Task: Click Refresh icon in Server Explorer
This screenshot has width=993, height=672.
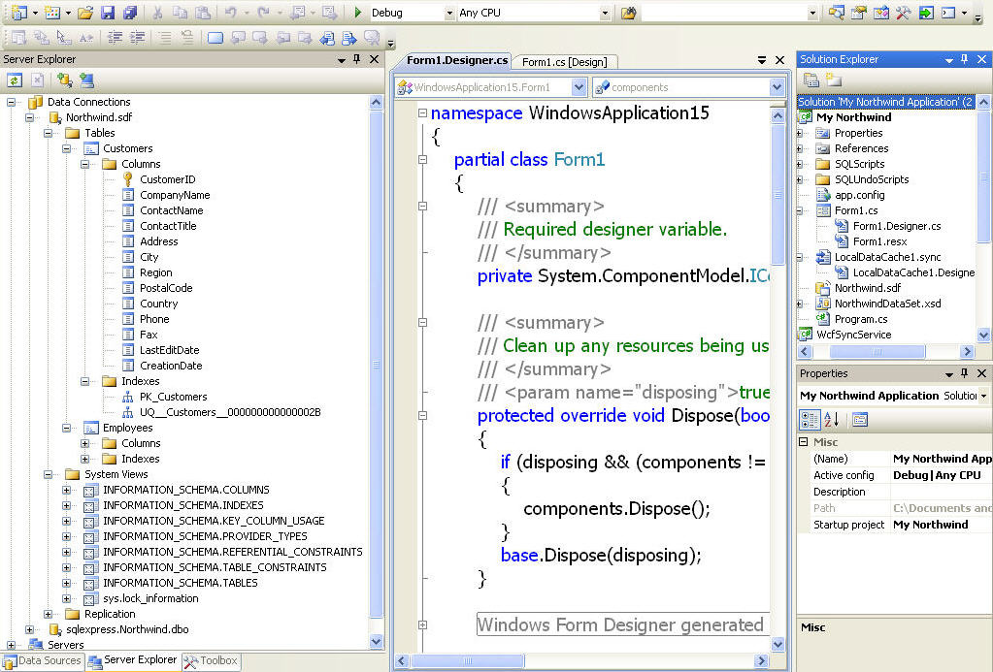Action: coord(15,80)
